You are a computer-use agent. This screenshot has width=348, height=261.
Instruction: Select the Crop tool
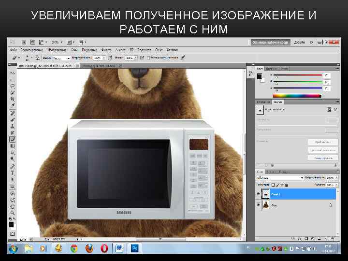coord(13,99)
